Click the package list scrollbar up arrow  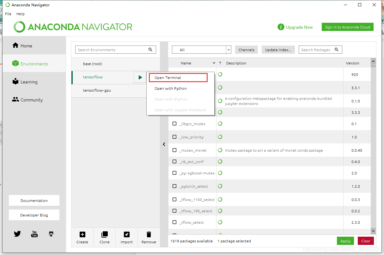[373, 61]
